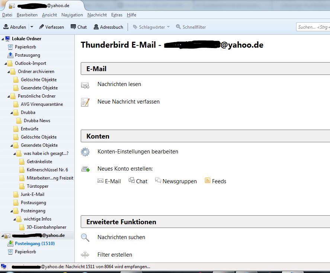
Task: Click the notepad icon for new message
Action: click(85, 102)
